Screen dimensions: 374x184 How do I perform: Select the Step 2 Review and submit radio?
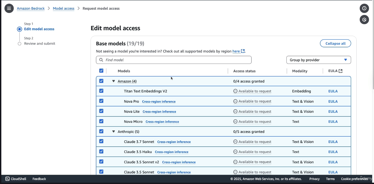pos(20,44)
